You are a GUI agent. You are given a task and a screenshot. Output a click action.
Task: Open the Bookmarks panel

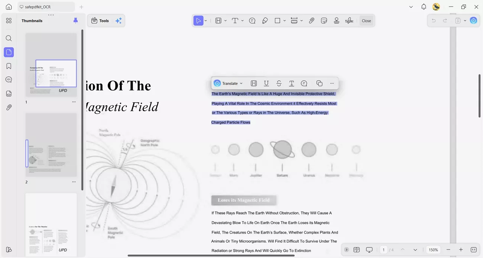pyautogui.click(x=9, y=66)
